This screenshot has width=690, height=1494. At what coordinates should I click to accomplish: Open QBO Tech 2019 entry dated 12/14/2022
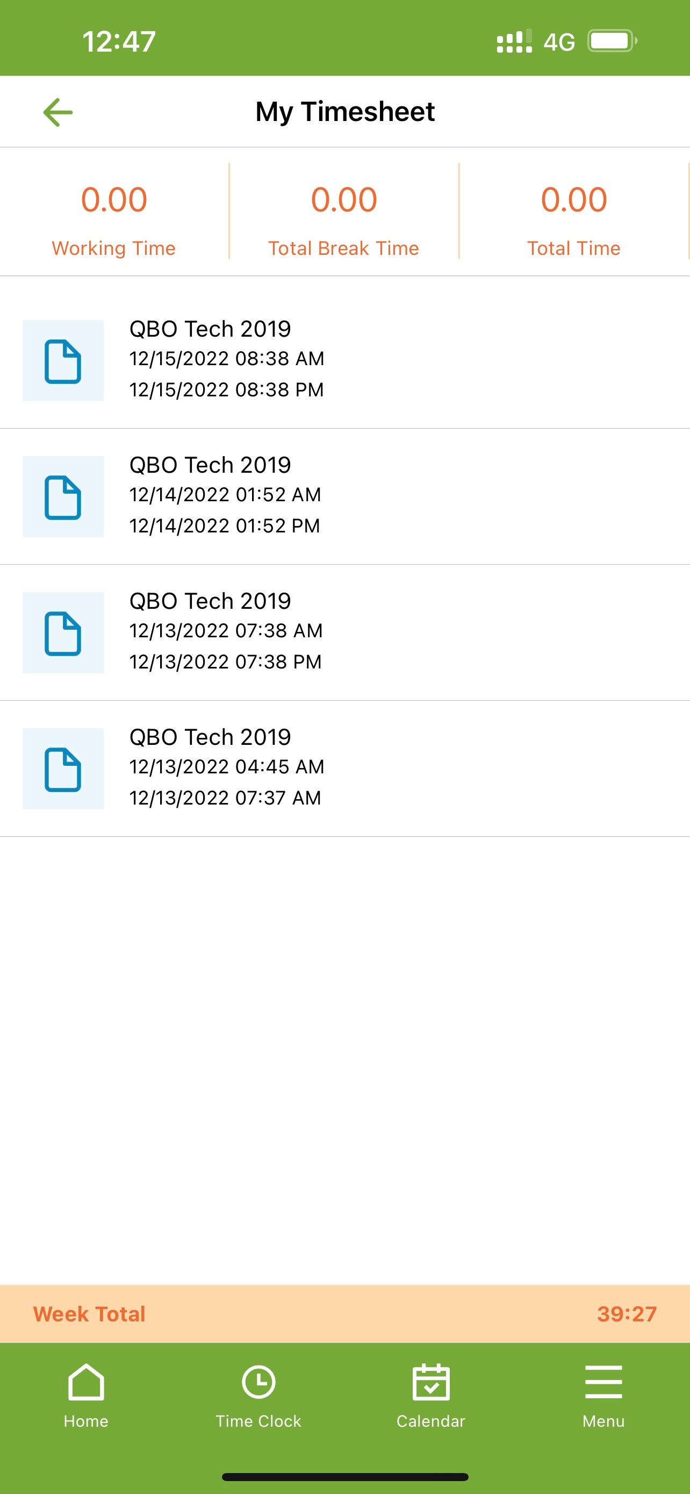(344, 496)
